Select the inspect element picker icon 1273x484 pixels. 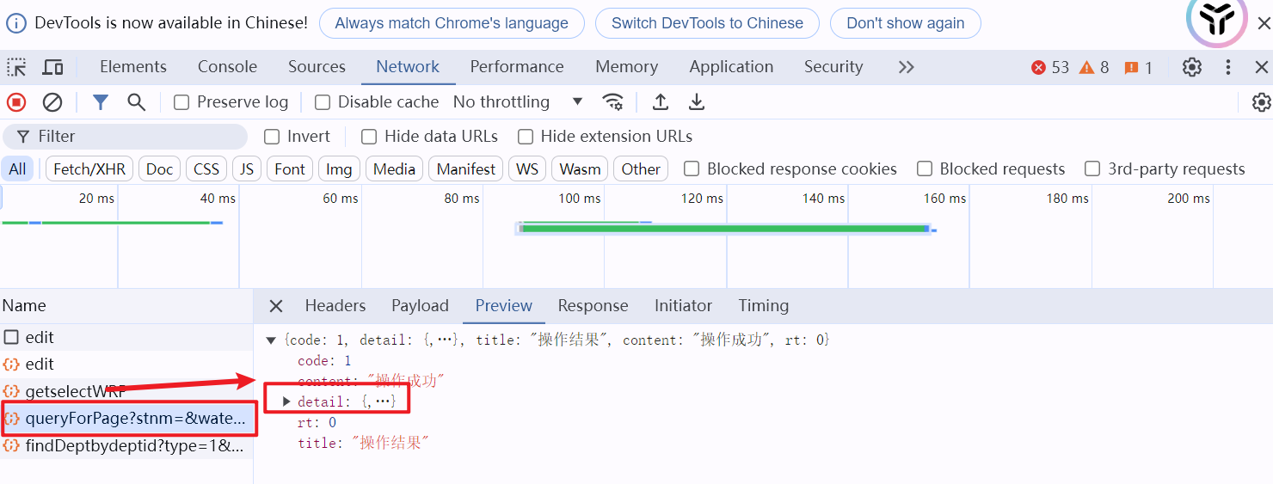pos(16,67)
